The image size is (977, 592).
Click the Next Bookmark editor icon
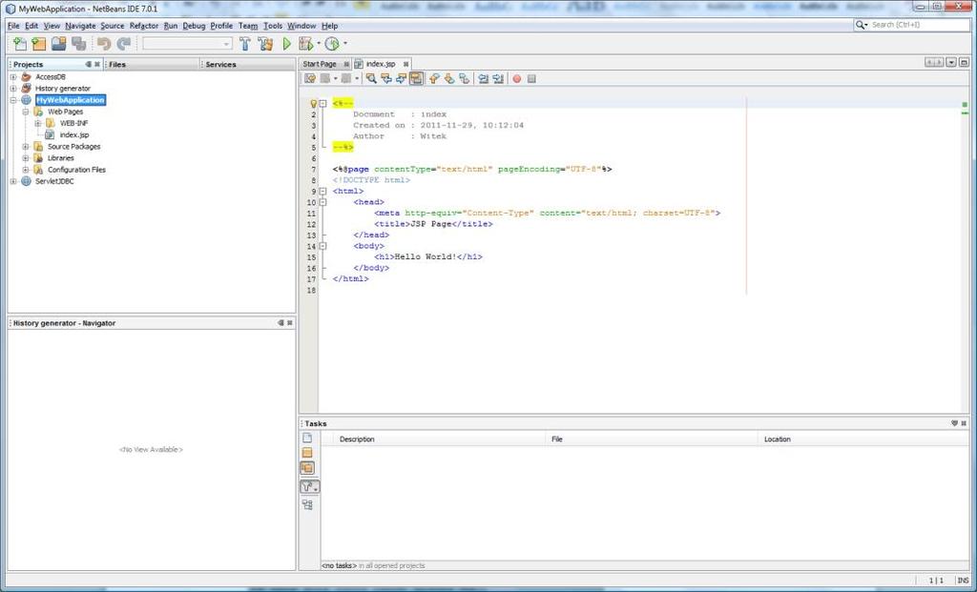click(x=449, y=78)
